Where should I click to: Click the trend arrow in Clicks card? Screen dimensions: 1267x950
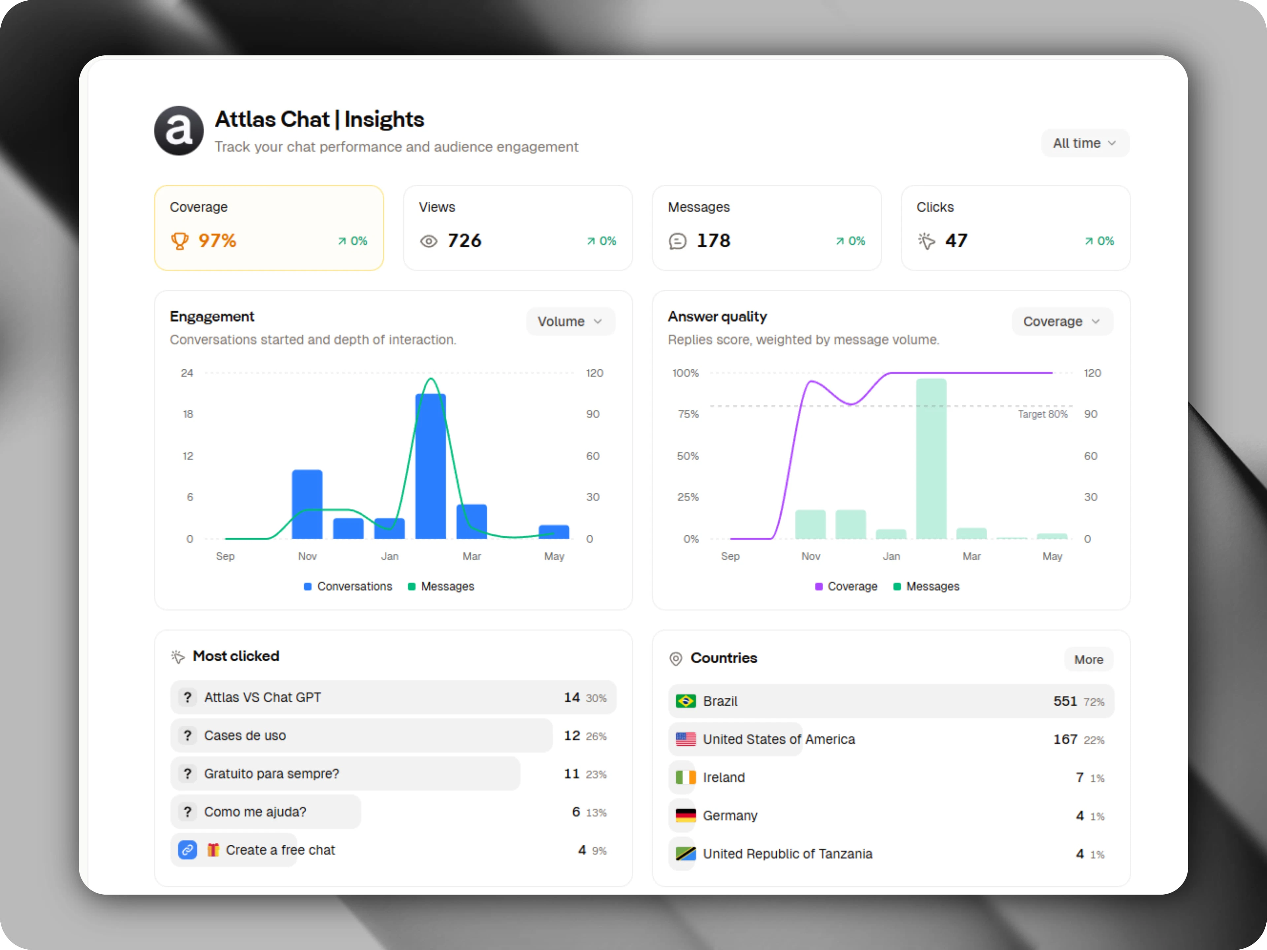[x=1088, y=241]
